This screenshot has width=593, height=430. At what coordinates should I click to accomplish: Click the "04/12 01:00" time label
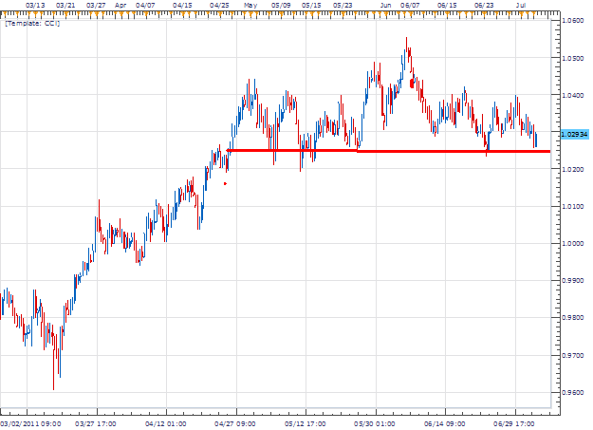click(166, 423)
